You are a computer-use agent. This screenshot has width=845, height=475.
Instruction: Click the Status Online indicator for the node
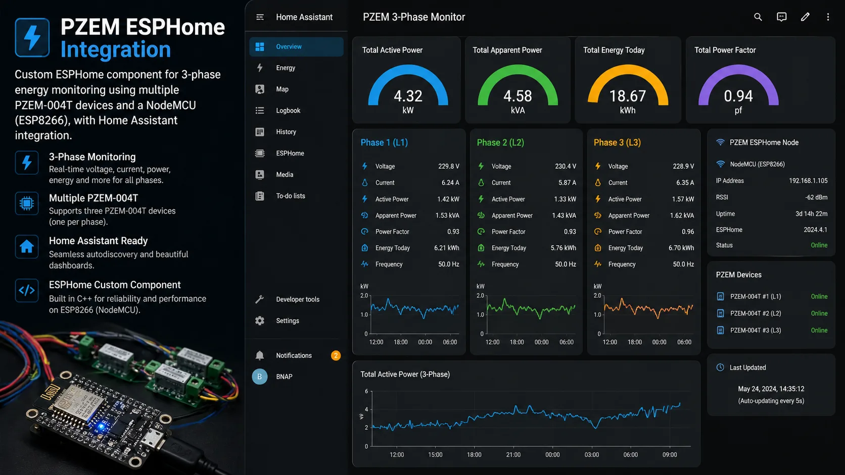coord(819,245)
